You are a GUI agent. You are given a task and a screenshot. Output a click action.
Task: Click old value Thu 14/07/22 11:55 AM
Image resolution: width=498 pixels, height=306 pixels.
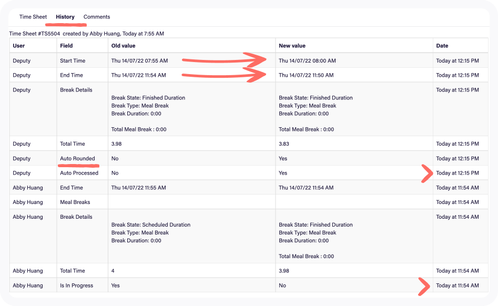[x=138, y=188]
